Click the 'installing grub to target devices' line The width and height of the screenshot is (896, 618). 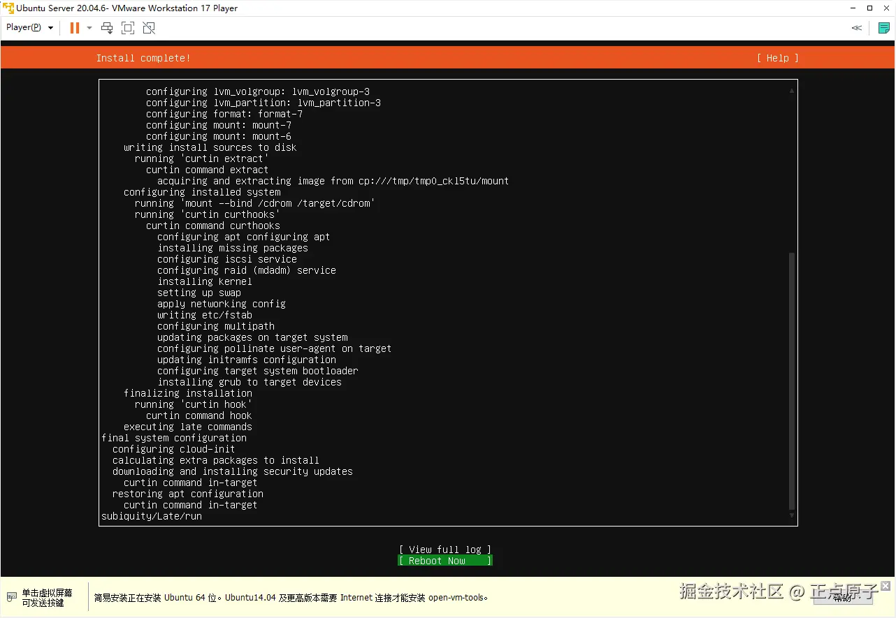250,382
